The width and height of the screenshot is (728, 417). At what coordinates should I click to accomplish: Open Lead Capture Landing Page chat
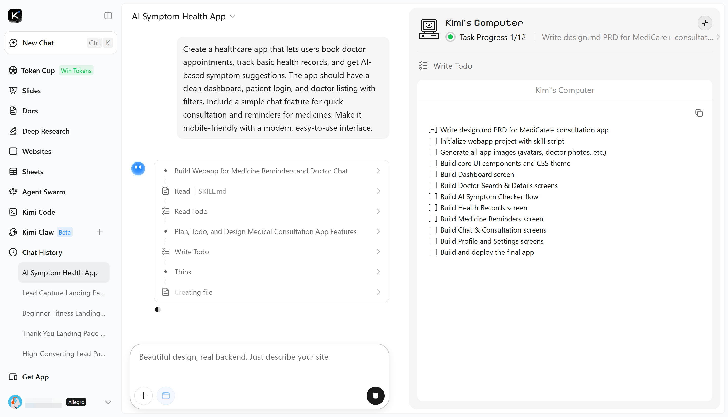(x=64, y=293)
